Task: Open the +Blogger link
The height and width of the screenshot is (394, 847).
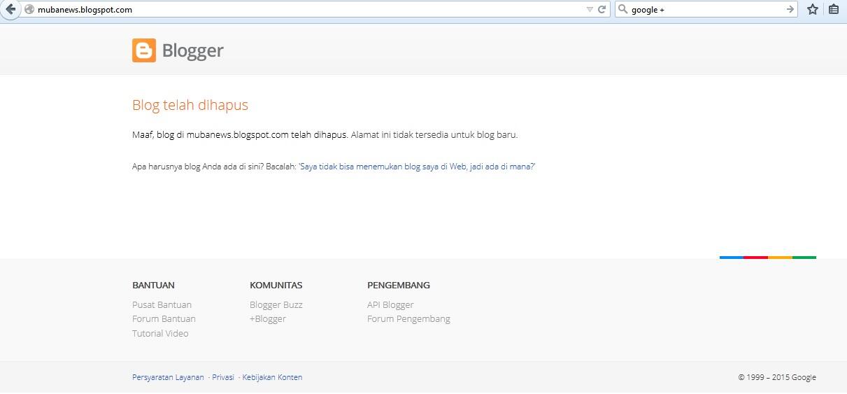Action: (x=268, y=318)
